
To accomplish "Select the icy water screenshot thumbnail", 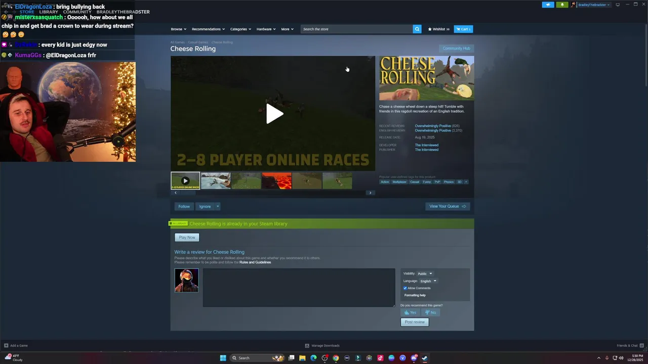I will pos(216,180).
